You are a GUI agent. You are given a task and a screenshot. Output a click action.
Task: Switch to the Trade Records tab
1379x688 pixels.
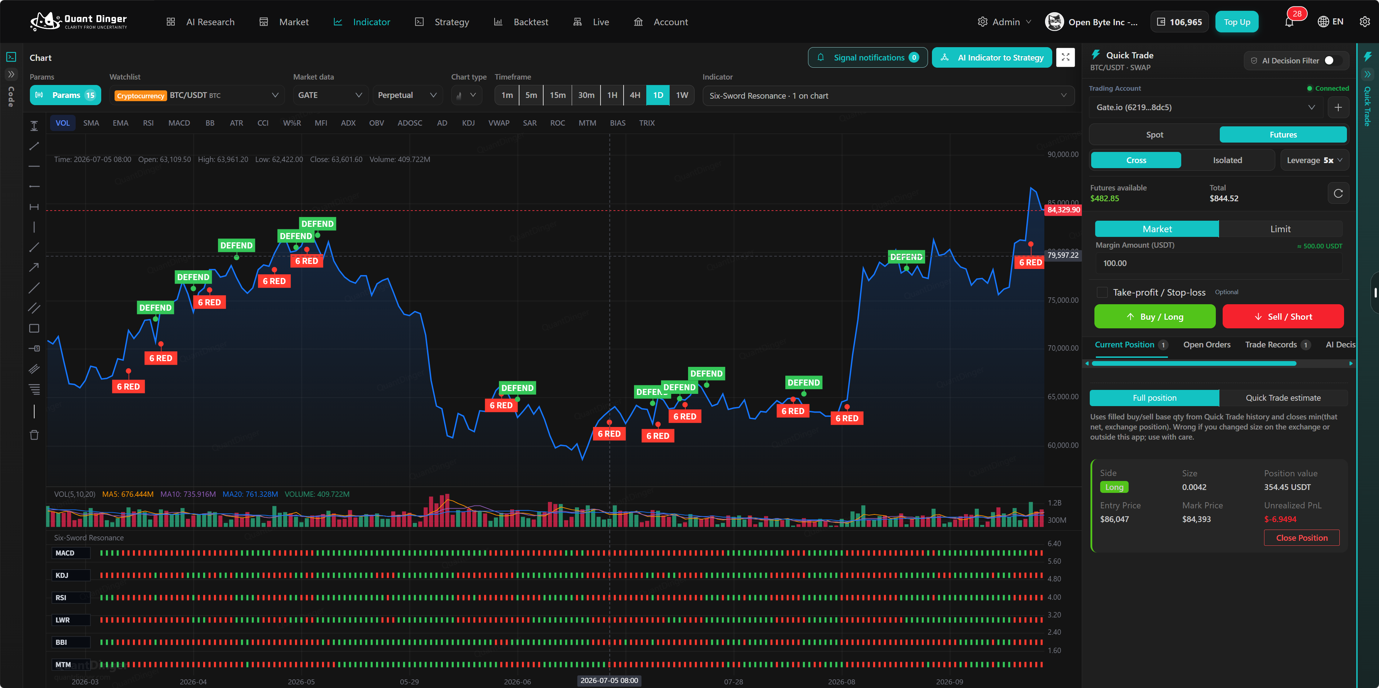pos(1277,345)
